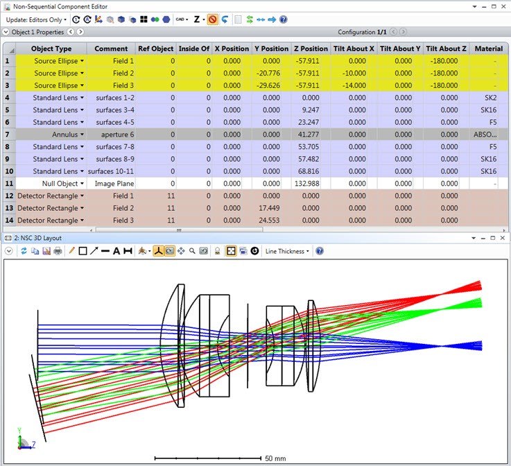511x466 pixels.
Task: Click the Print icon in 3D Layout
Action: click(58, 251)
